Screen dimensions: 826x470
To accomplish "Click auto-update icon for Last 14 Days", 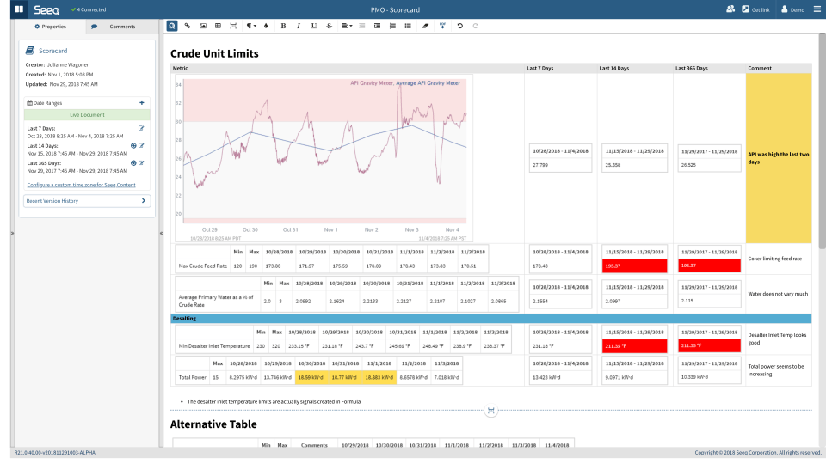I will coord(133,146).
